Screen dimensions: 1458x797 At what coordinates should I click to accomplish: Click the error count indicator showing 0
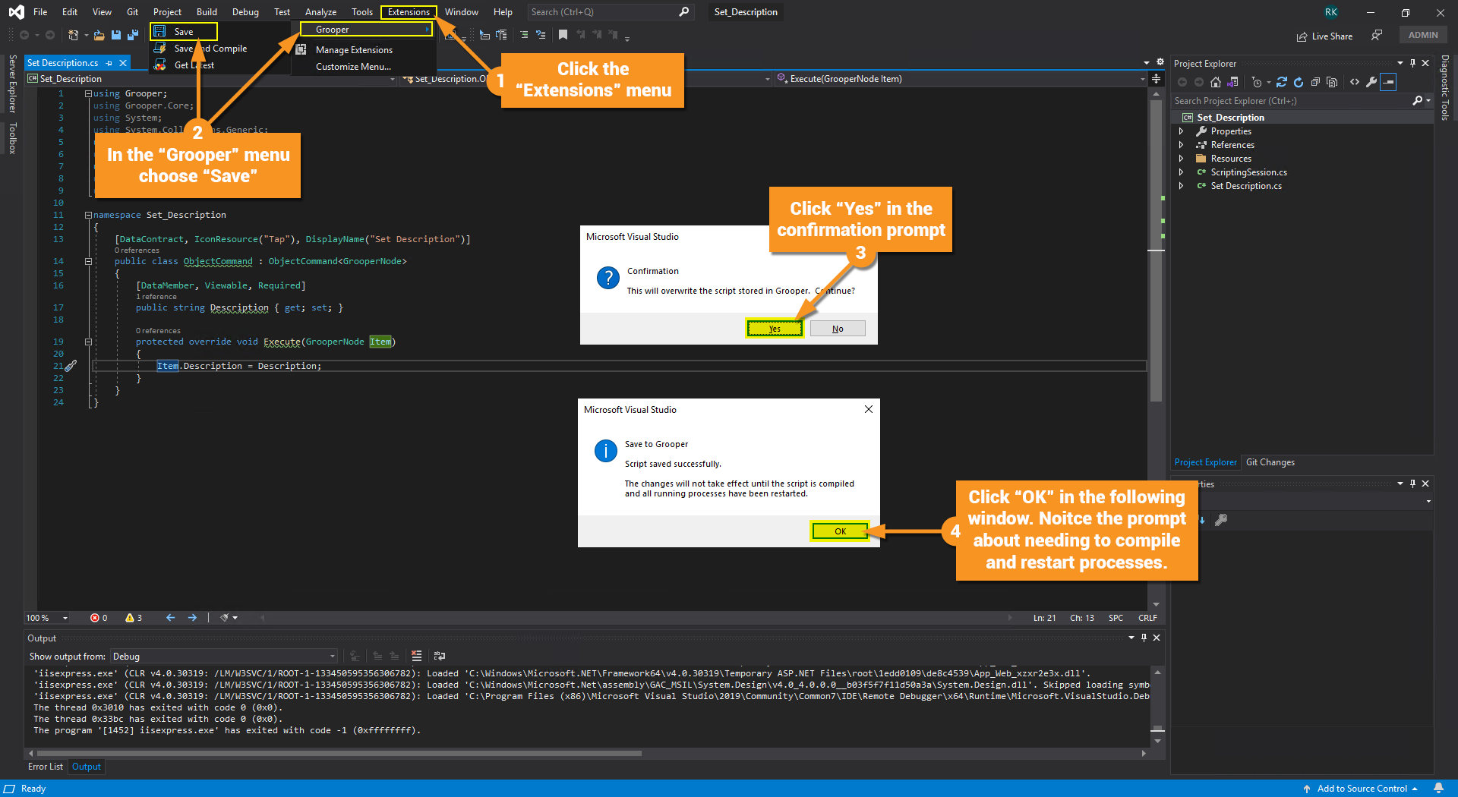tap(99, 618)
